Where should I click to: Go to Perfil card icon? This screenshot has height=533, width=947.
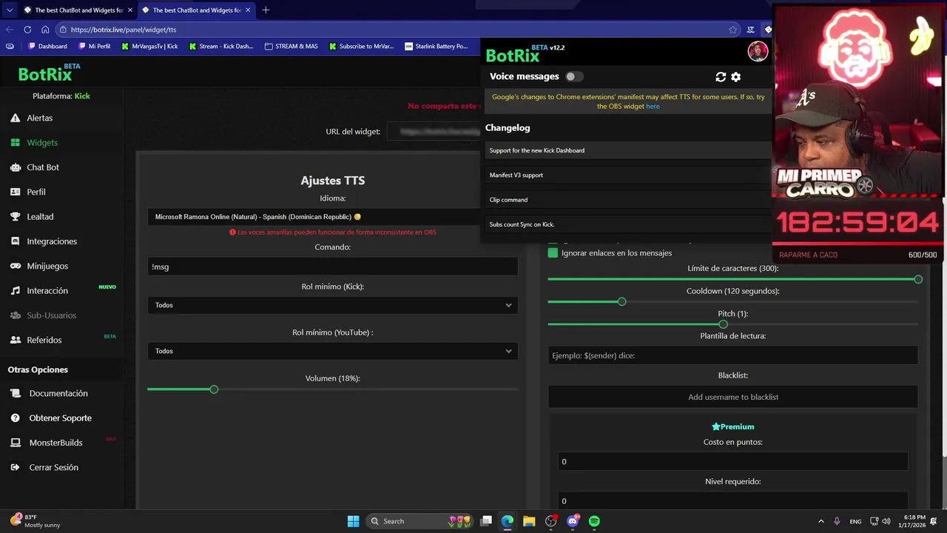pyautogui.click(x=15, y=192)
